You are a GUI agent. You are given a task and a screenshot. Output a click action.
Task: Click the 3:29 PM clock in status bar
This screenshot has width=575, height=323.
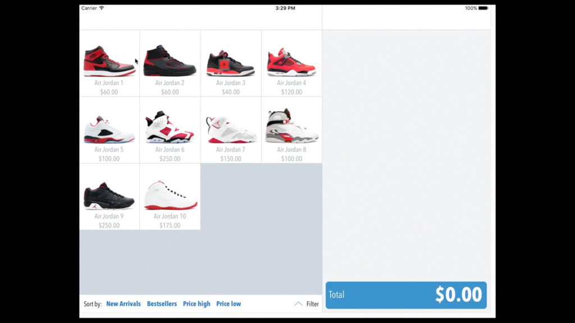[285, 8]
